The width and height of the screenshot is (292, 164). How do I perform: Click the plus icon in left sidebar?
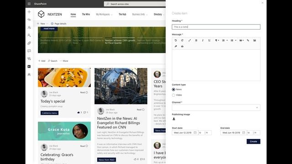29,12
